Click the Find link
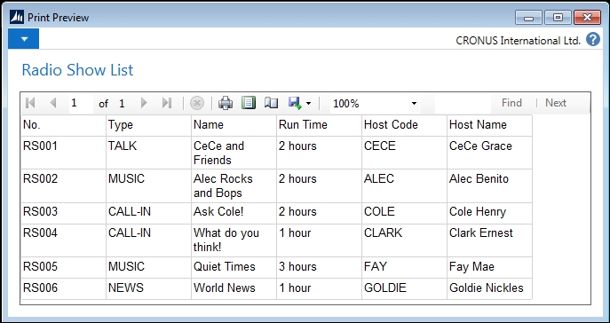Screen dimensions: 610x323 click(511, 103)
